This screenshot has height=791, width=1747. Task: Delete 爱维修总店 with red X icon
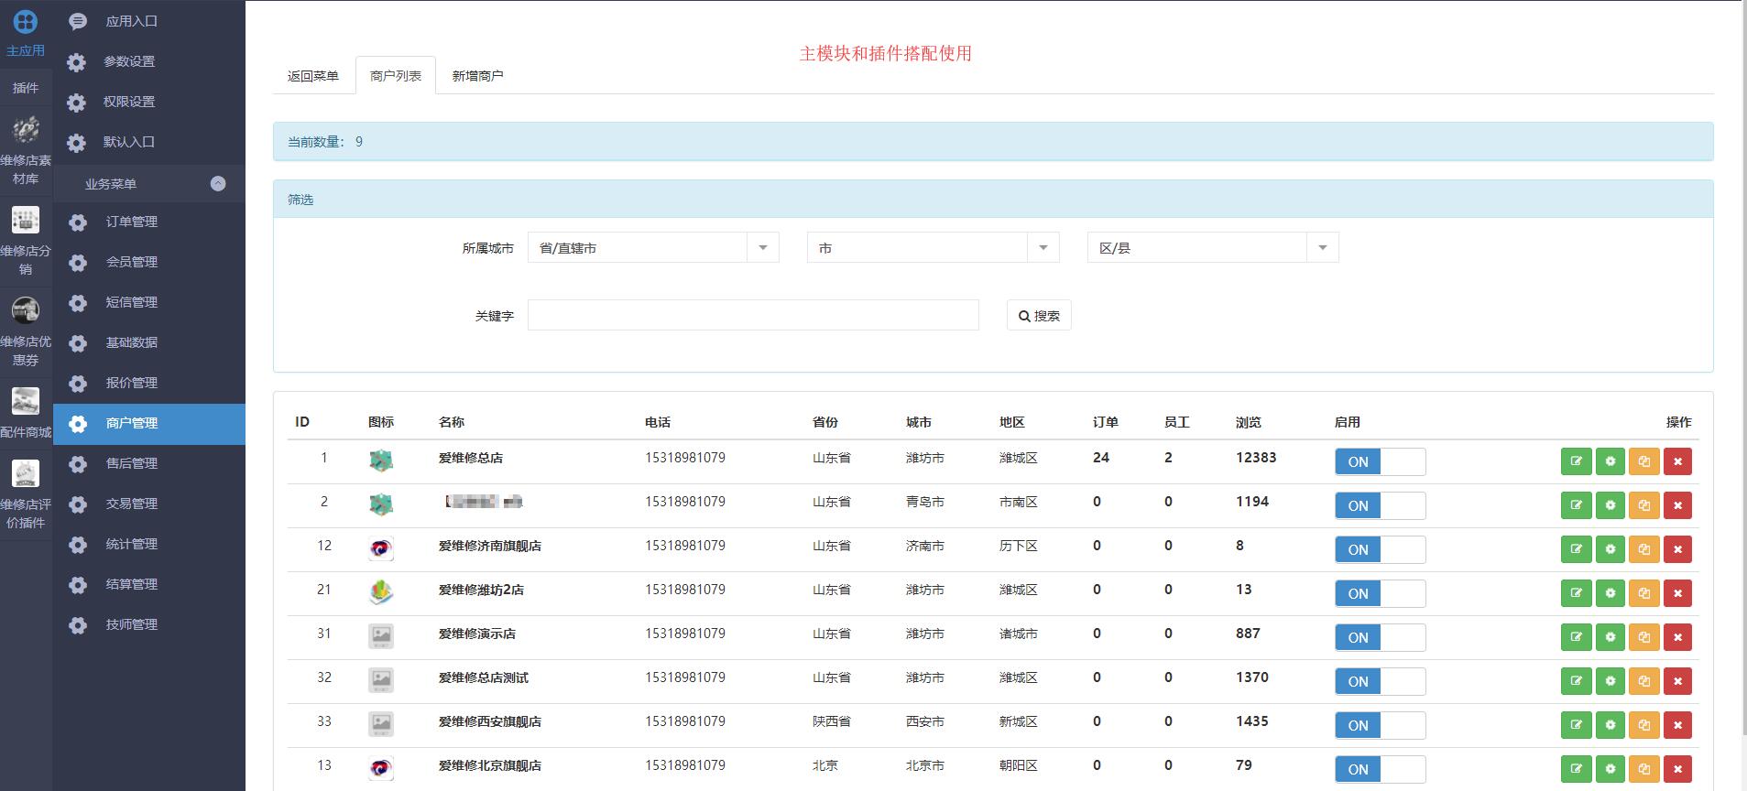click(x=1677, y=461)
